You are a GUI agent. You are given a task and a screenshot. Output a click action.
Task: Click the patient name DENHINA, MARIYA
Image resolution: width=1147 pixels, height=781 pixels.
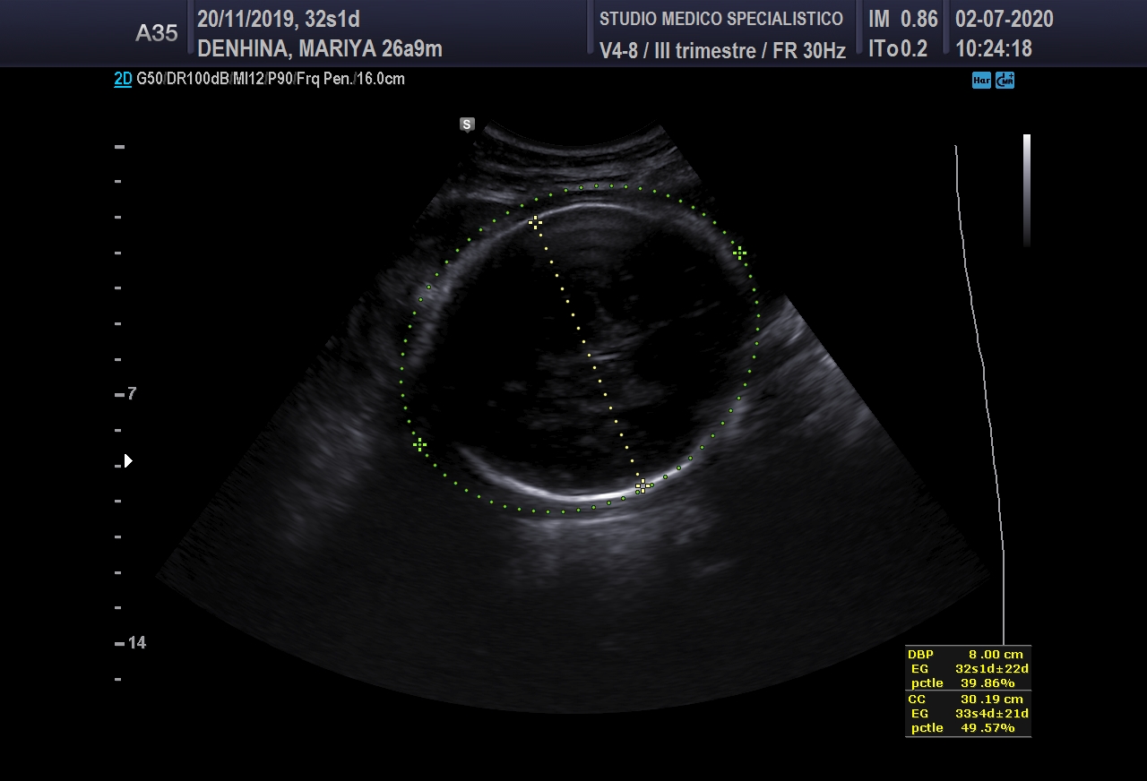coord(319,49)
